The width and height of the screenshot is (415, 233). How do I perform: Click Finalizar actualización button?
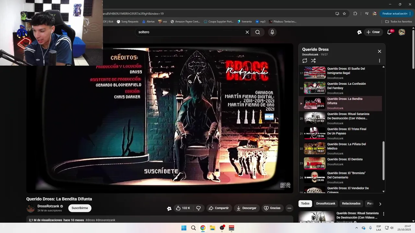point(397,14)
